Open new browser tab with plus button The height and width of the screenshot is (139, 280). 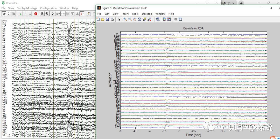pos(241,3)
